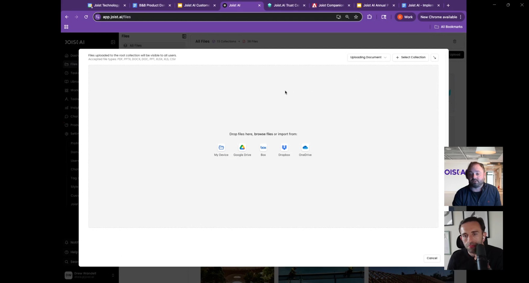529x283 pixels.
Task: Close the Joist AI active tab
Action: (259, 5)
